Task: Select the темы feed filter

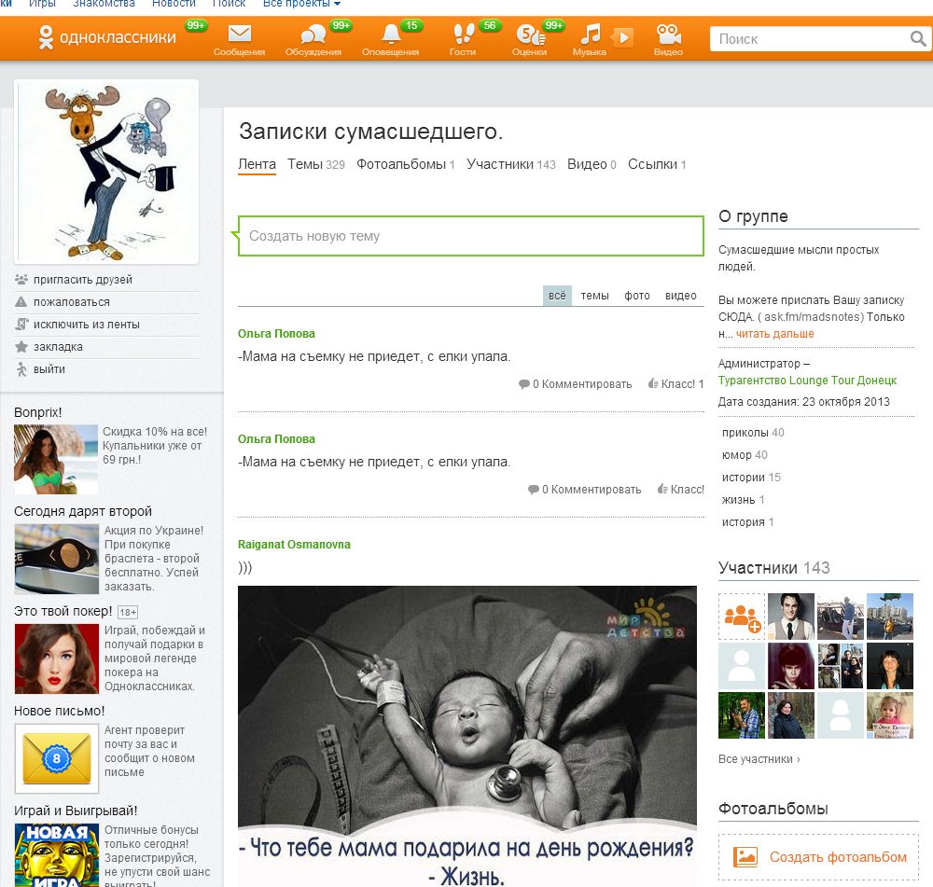Action: pos(594,296)
